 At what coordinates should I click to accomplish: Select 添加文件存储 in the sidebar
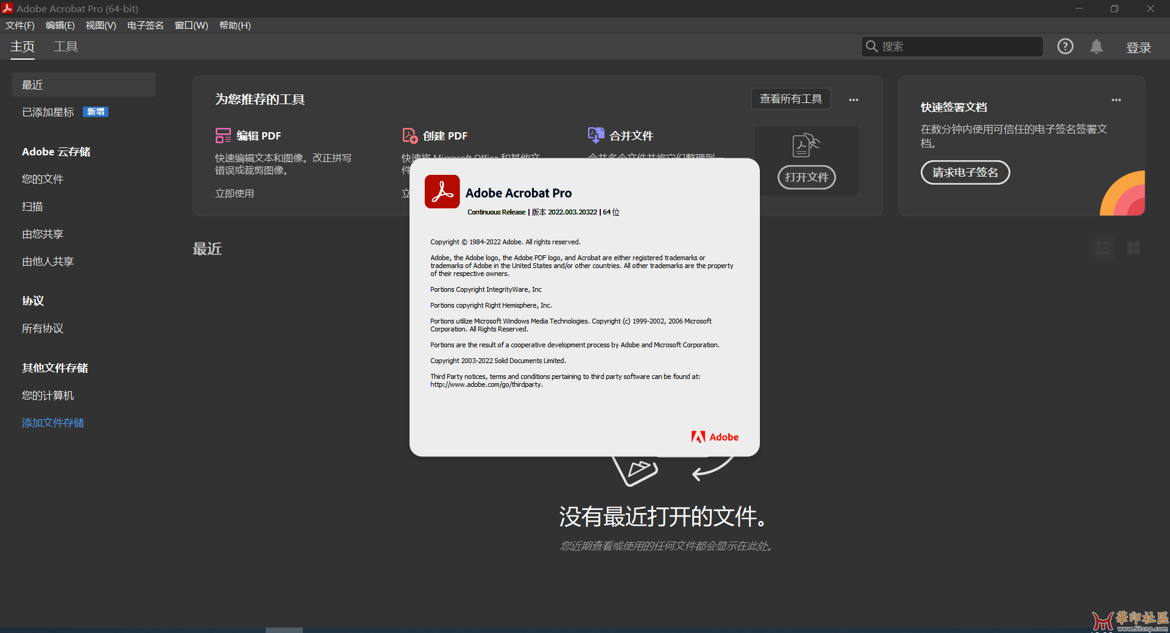[52, 422]
